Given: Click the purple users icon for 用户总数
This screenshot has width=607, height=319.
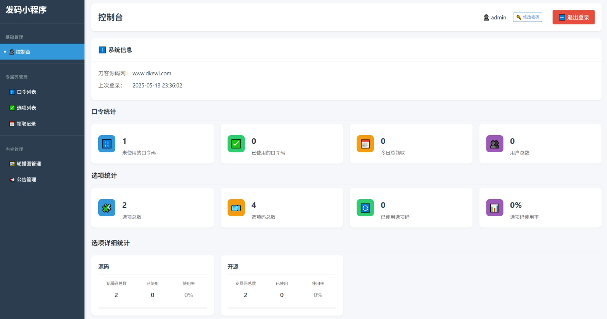Looking at the screenshot, I should point(495,144).
